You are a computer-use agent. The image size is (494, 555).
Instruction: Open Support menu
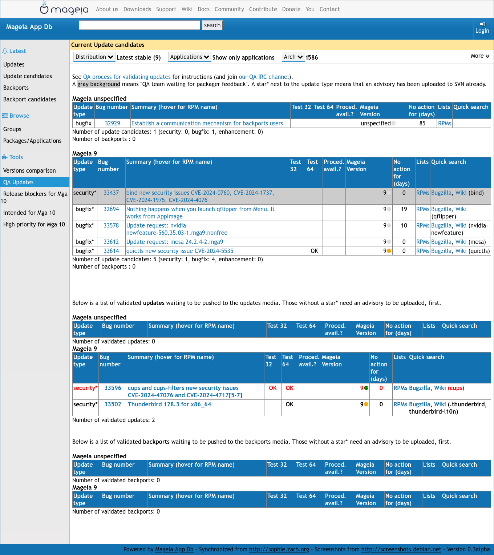(x=166, y=9)
